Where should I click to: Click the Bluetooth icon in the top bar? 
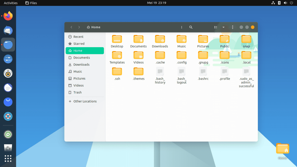click(x=279, y=3)
